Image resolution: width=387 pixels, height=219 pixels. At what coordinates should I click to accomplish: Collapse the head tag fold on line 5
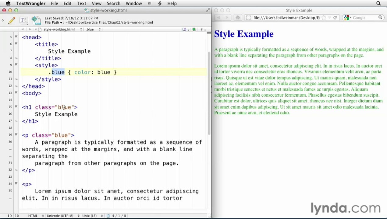click(16, 37)
